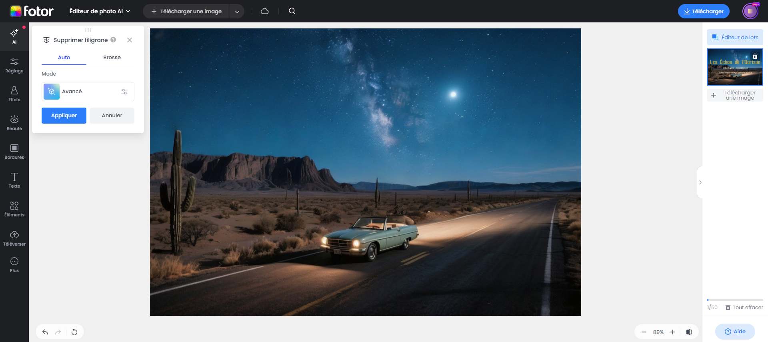Click the panel drag handle dots
Viewport: 768px width, 342px height.
tap(88, 30)
